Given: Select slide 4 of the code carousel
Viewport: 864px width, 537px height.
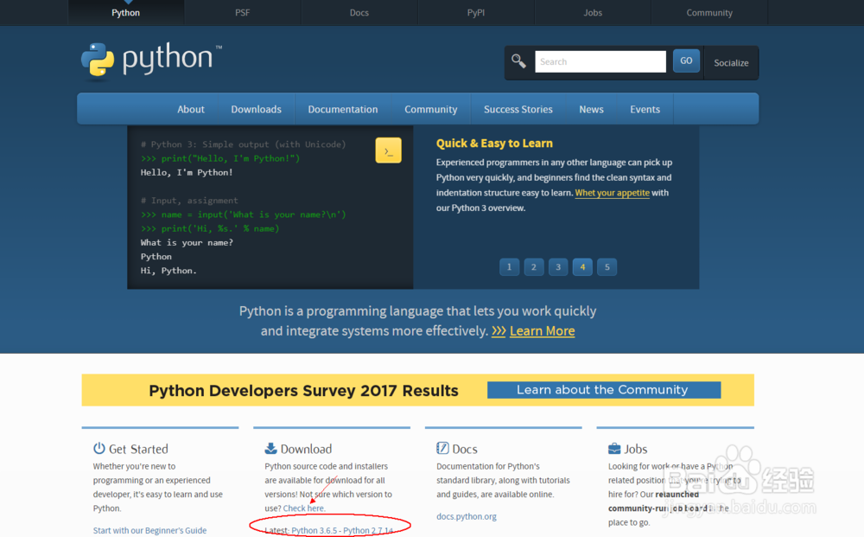Looking at the screenshot, I should point(582,267).
